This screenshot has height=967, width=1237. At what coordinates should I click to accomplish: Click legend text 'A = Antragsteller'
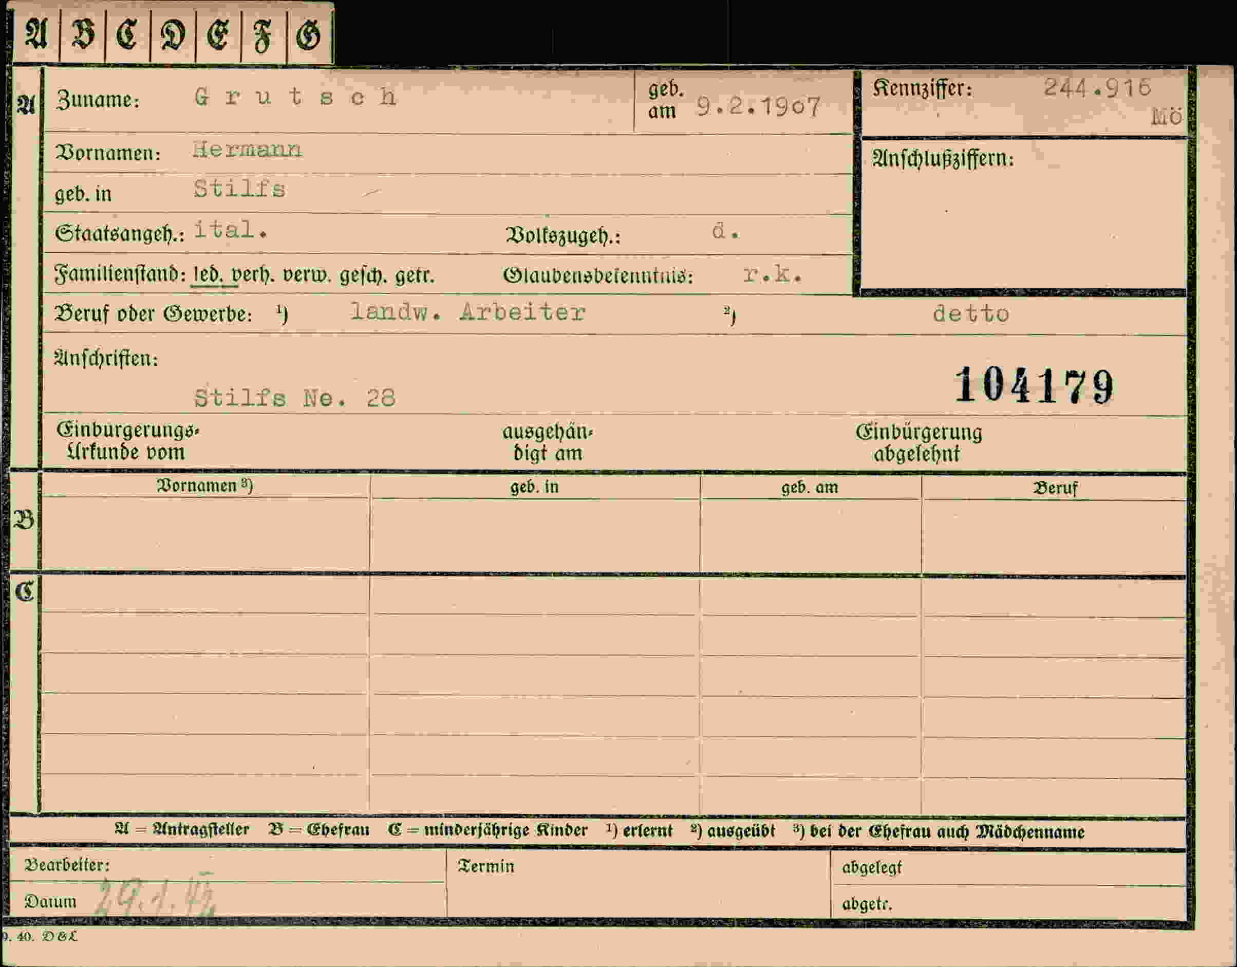click(182, 829)
